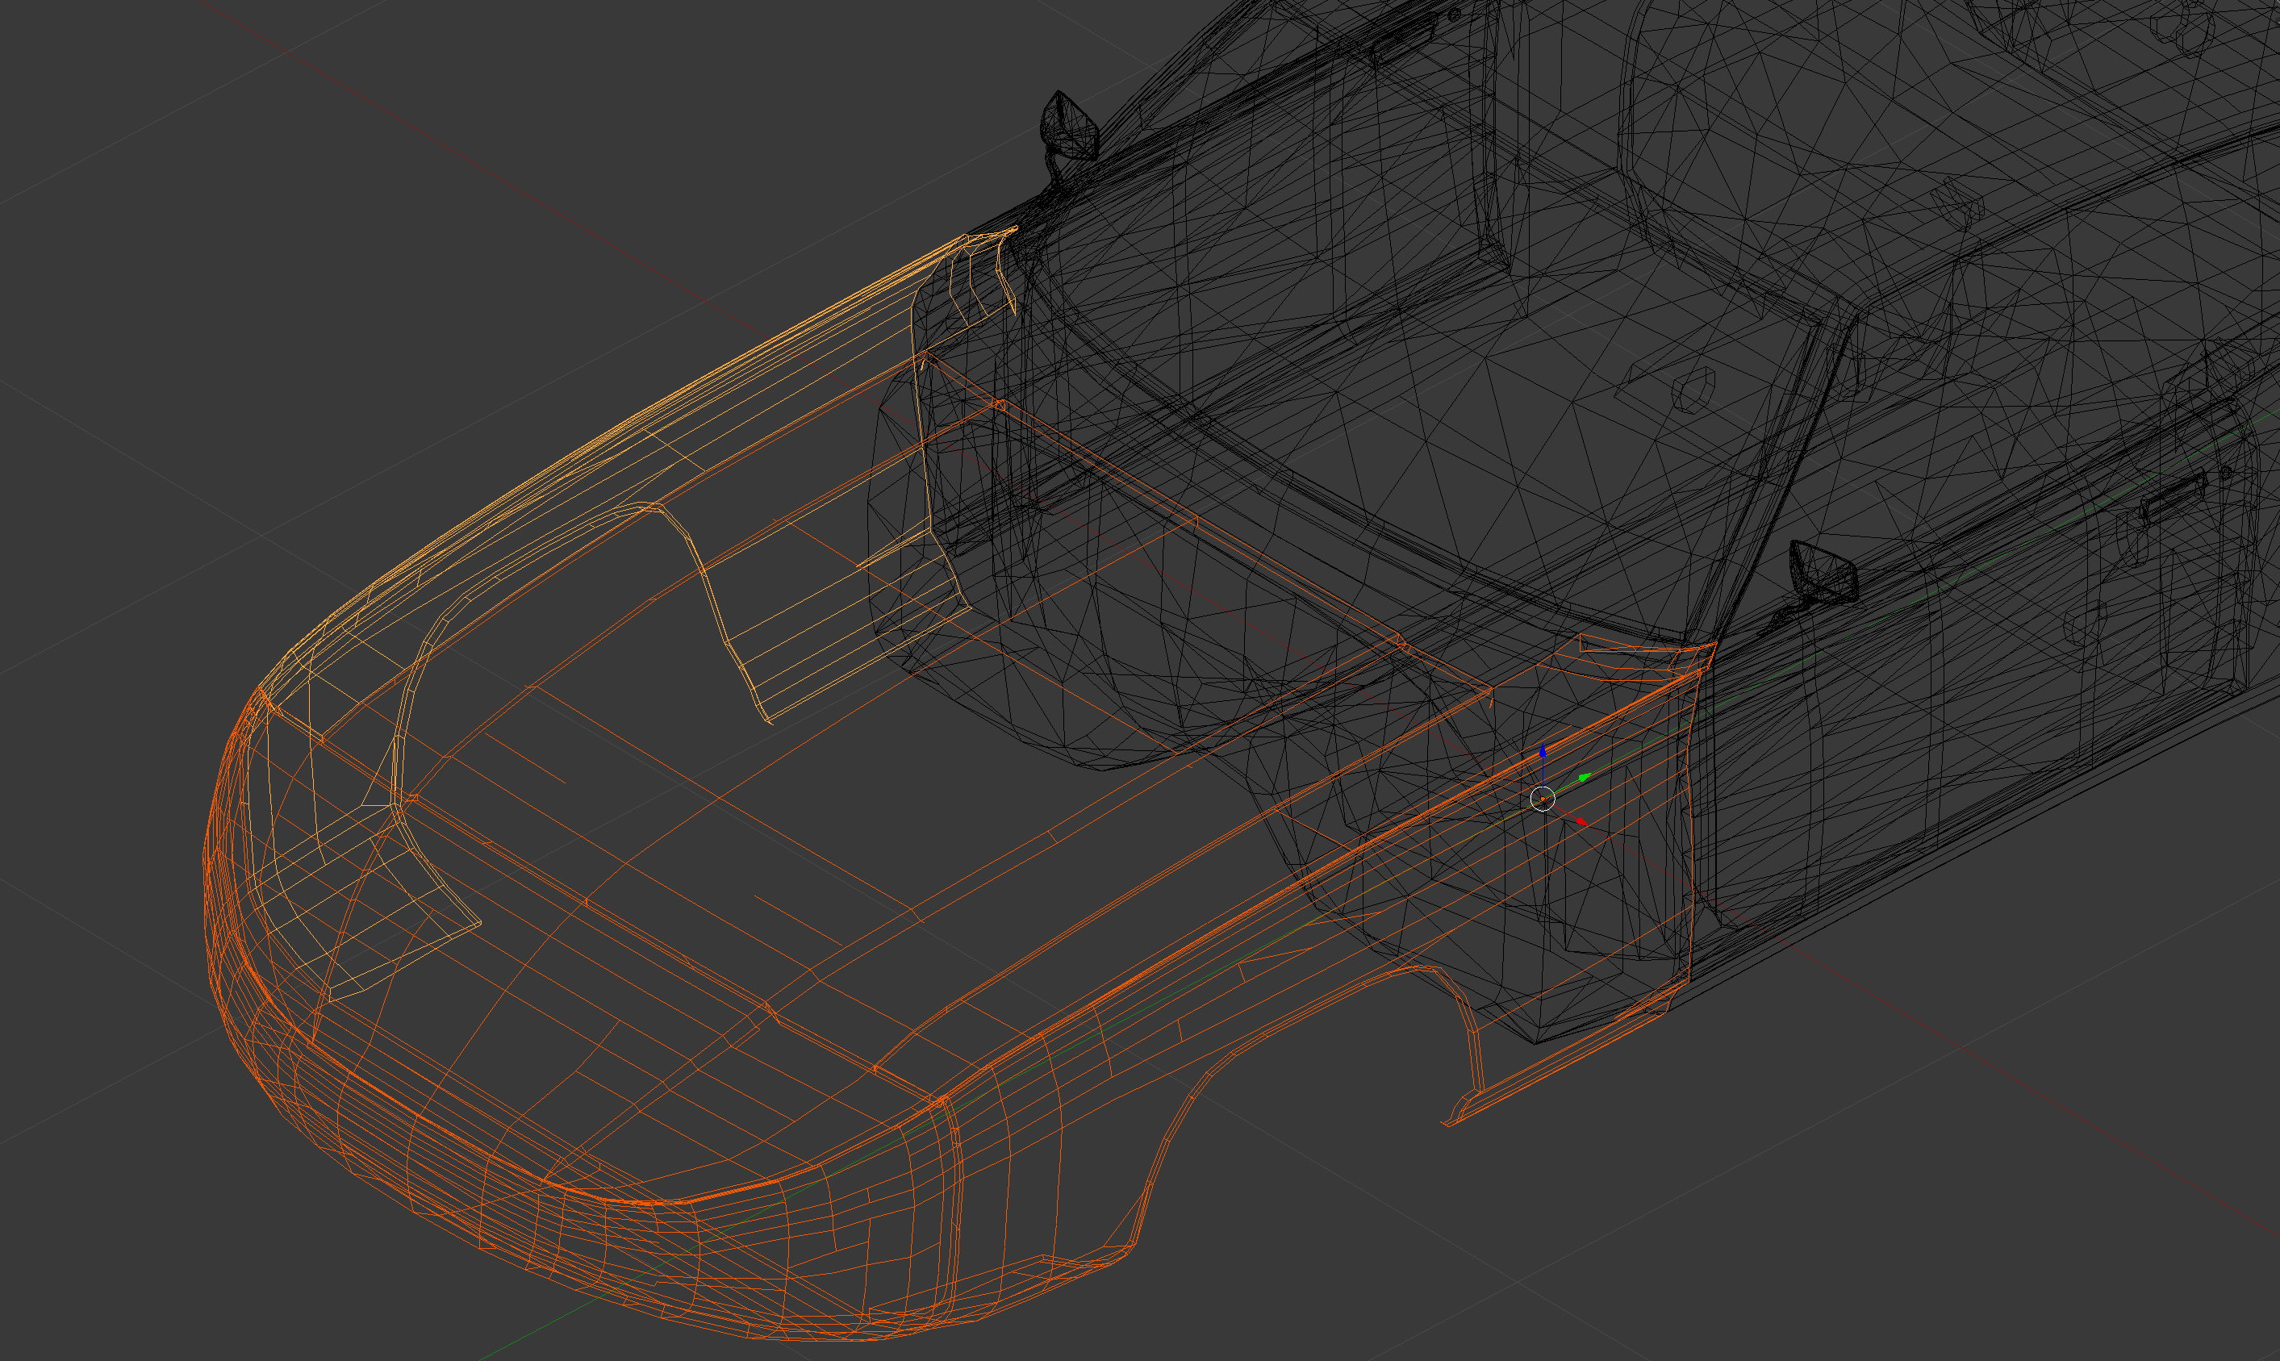Click the white circle at gizmo center

[1543, 799]
